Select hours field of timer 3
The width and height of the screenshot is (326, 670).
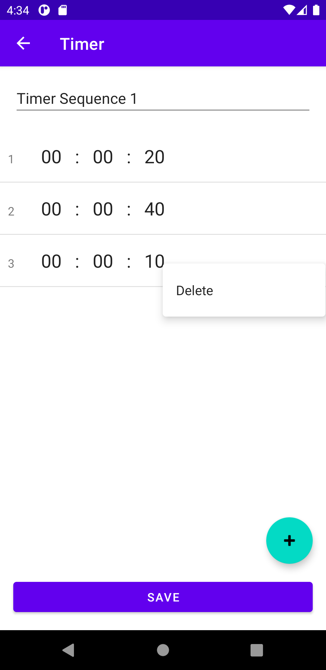coord(51,261)
